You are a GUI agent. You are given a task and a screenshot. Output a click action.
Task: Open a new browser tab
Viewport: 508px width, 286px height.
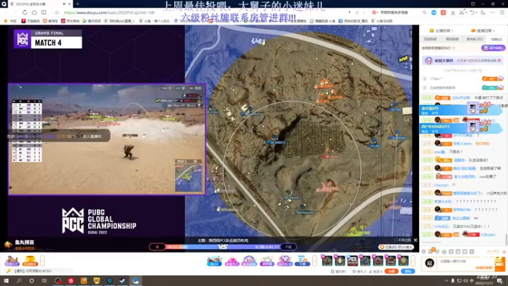pos(77,4)
